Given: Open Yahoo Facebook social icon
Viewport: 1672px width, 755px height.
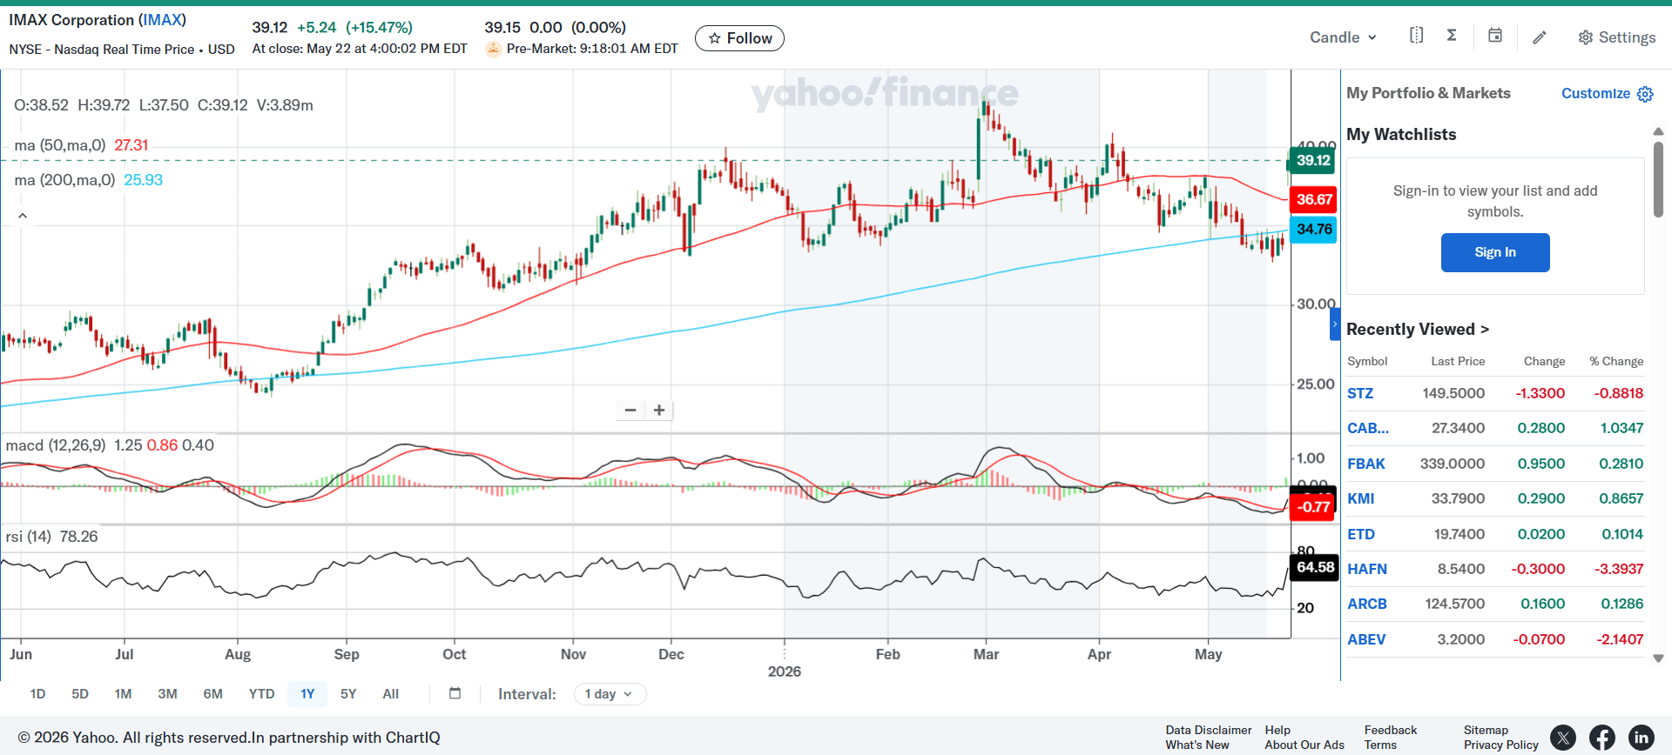Looking at the screenshot, I should pos(1602,738).
